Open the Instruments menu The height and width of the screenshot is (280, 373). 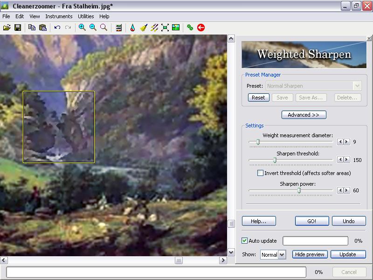tap(59, 16)
